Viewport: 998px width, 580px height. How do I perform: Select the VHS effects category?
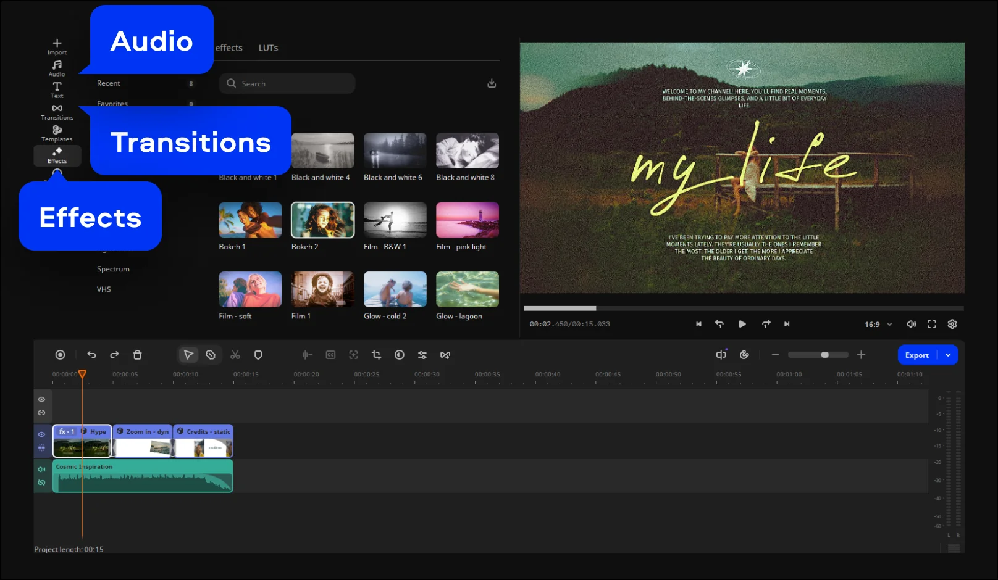(x=104, y=289)
